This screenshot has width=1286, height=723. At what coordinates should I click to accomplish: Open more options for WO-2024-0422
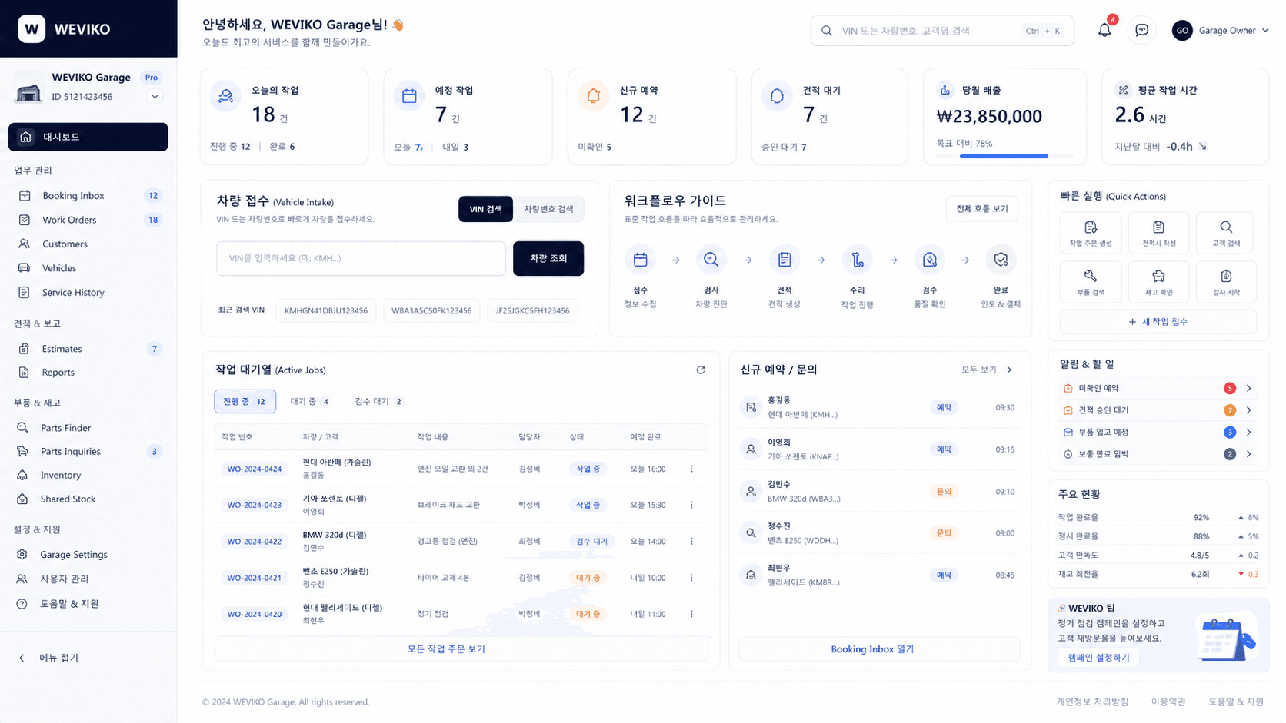[691, 541]
